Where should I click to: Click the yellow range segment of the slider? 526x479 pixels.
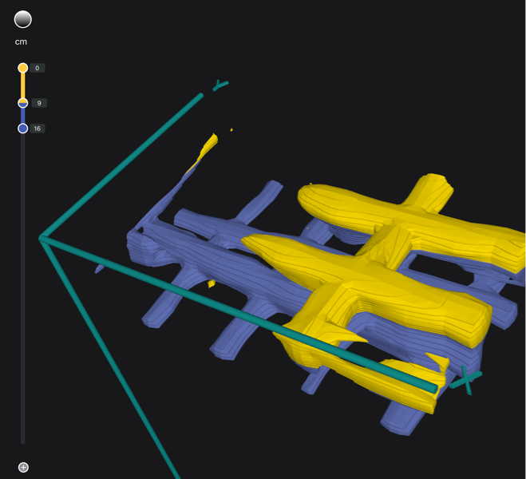tap(23, 85)
